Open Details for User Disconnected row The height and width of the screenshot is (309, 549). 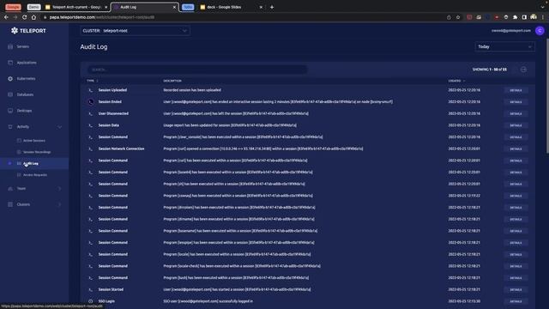tap(516, 113)
